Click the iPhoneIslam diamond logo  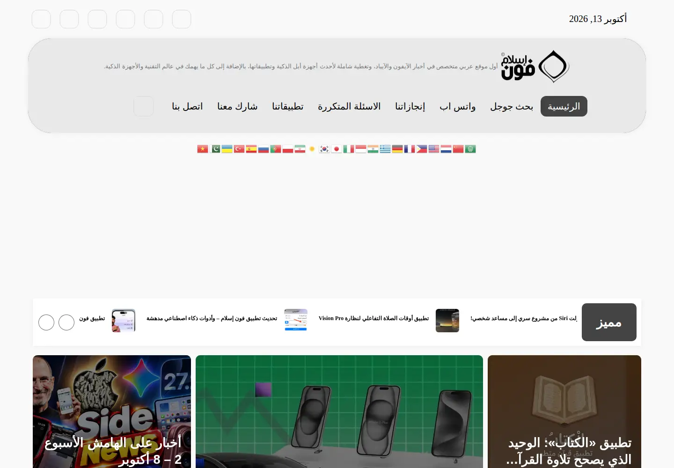(535, 66)
